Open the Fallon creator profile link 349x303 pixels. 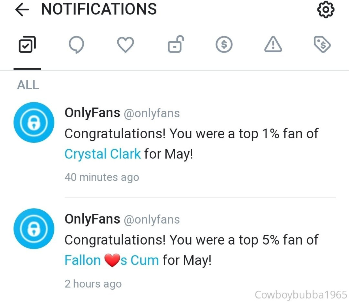coord(111,260)
